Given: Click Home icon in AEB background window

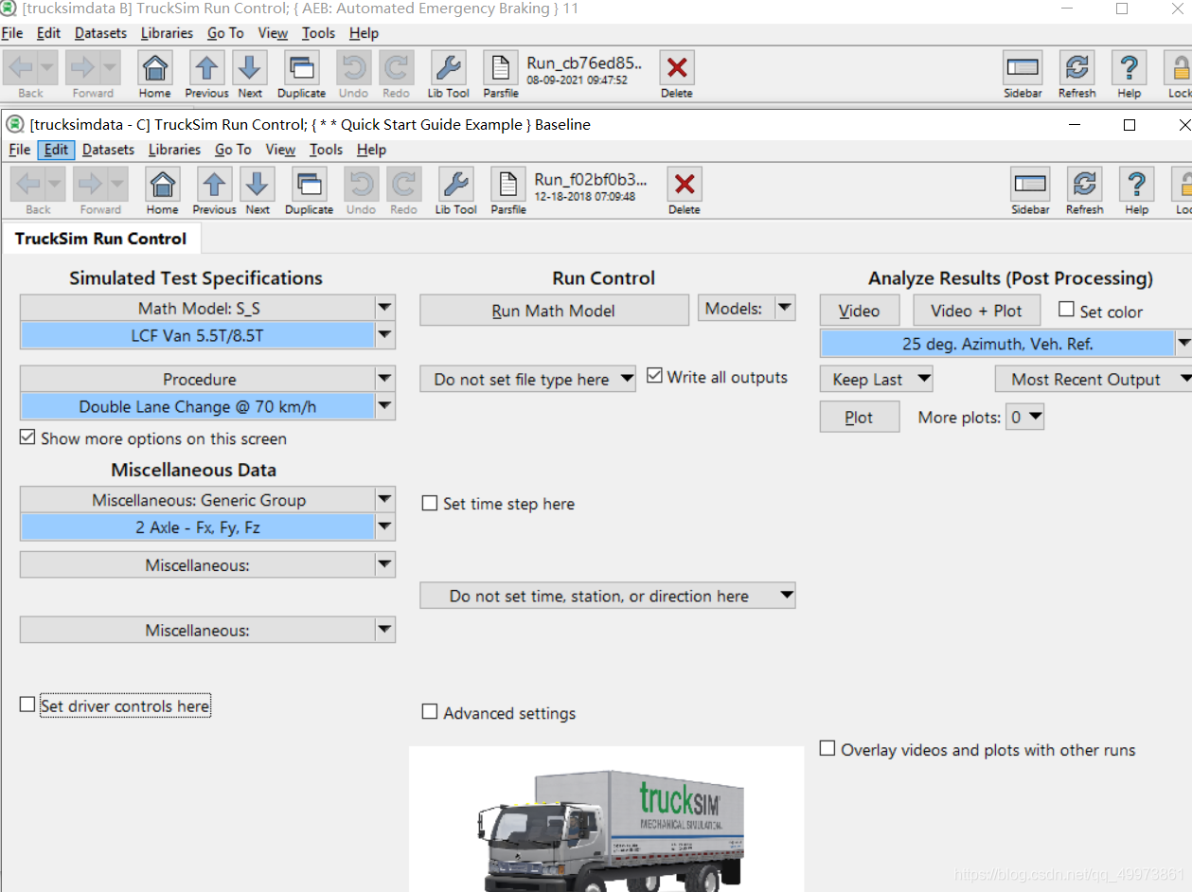Looking at the screenshot, I should 154,67.
